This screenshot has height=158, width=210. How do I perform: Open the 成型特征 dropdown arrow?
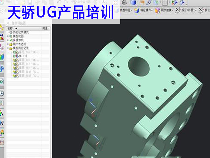[x=132, y=10]
